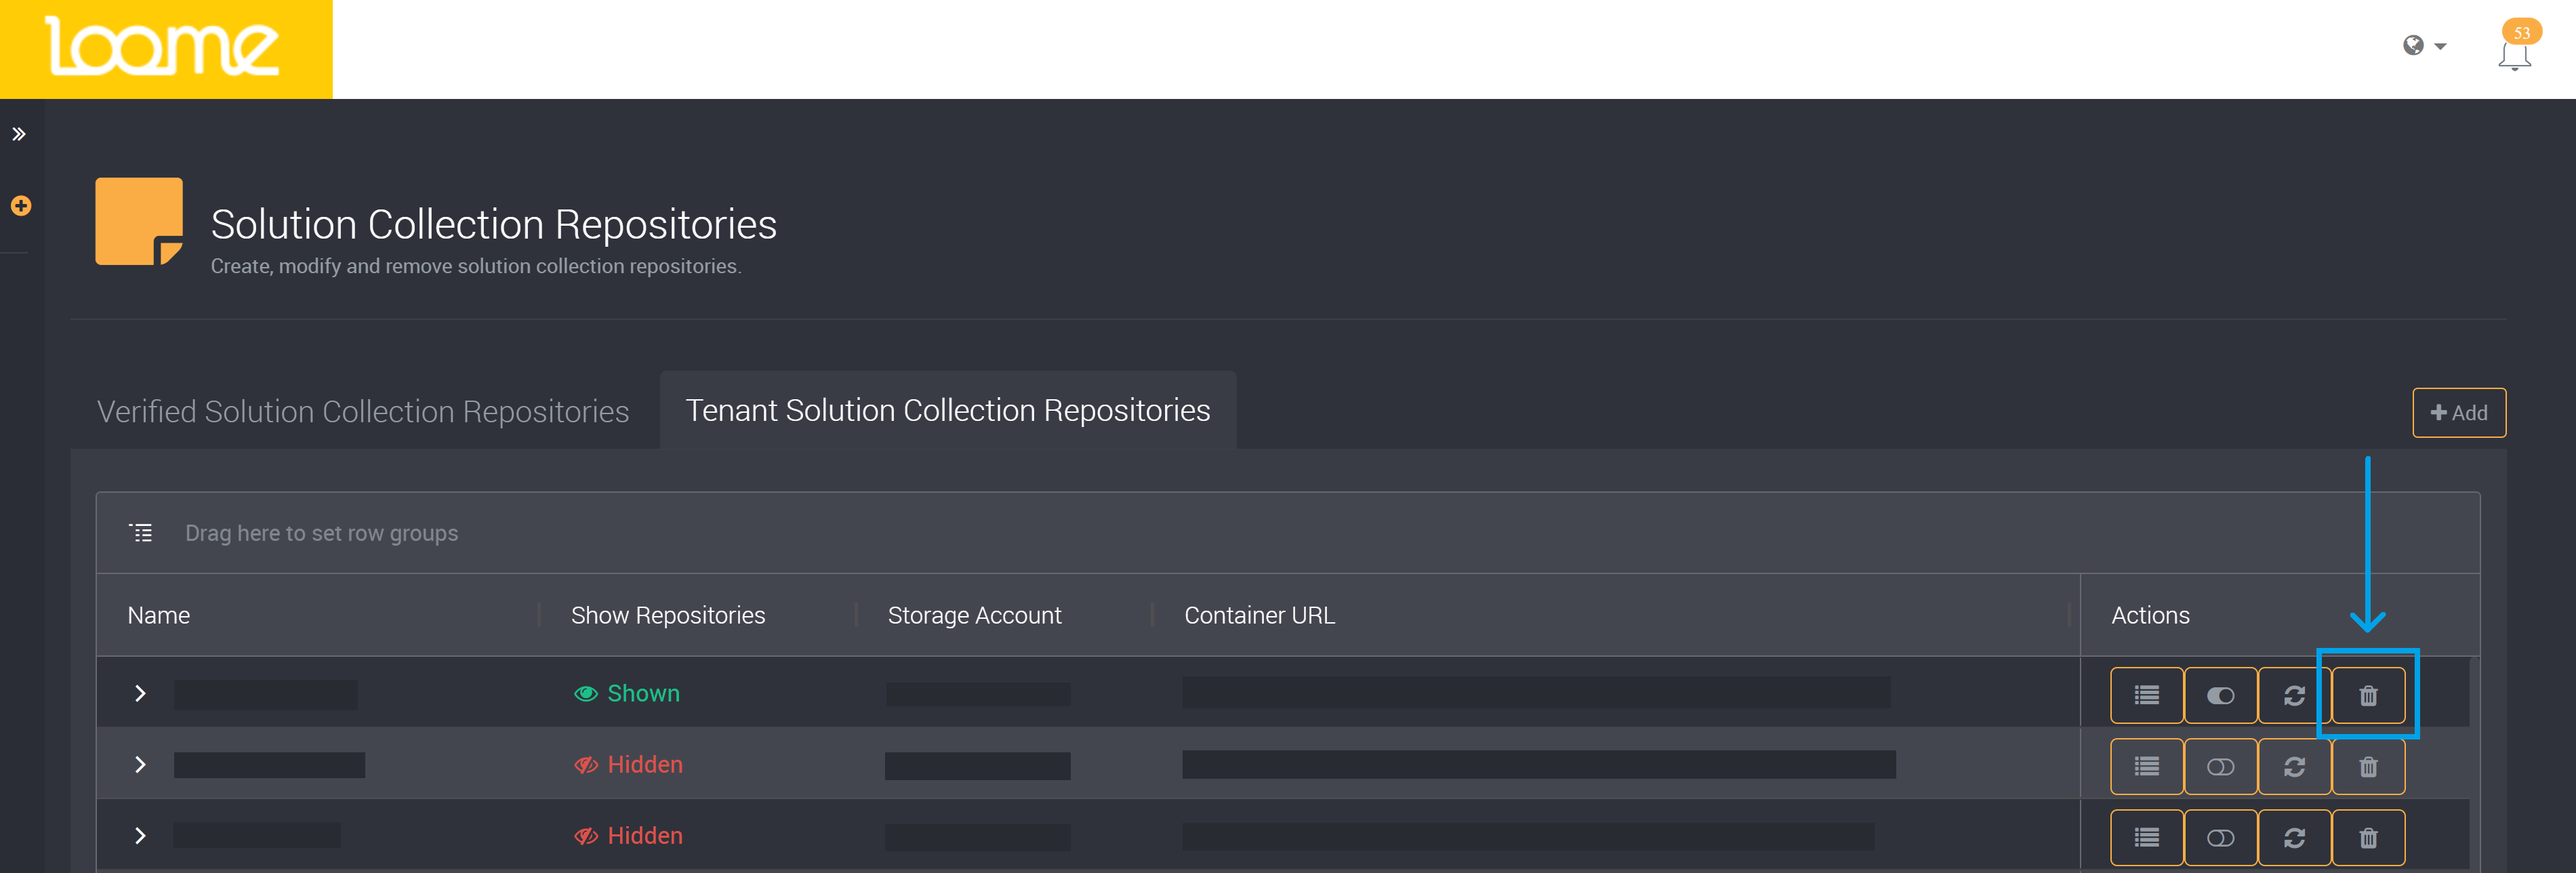Open list details for the Shown row
Image resolution: width=2576 pixels, height=873 pixels.
coord(2146,695)
